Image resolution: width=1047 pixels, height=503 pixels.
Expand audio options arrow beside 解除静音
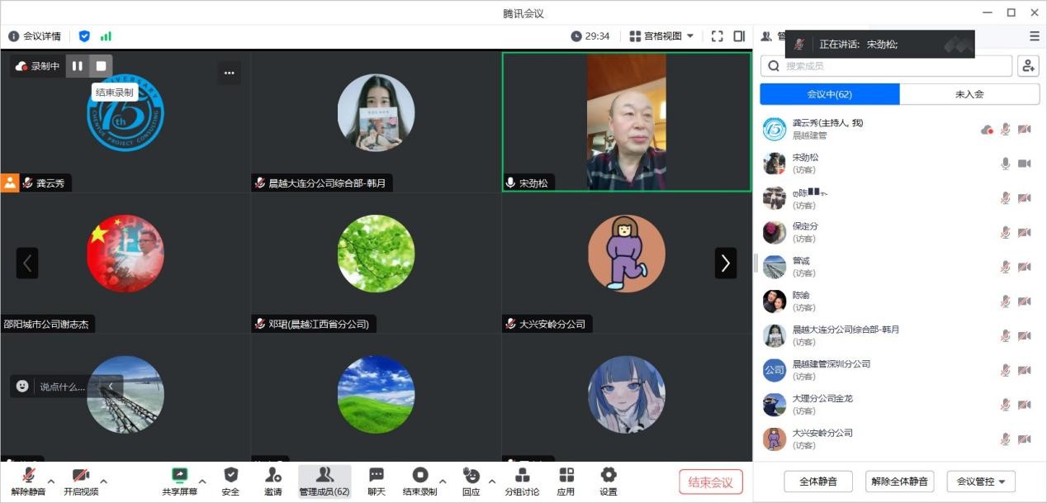coord(51,482)
